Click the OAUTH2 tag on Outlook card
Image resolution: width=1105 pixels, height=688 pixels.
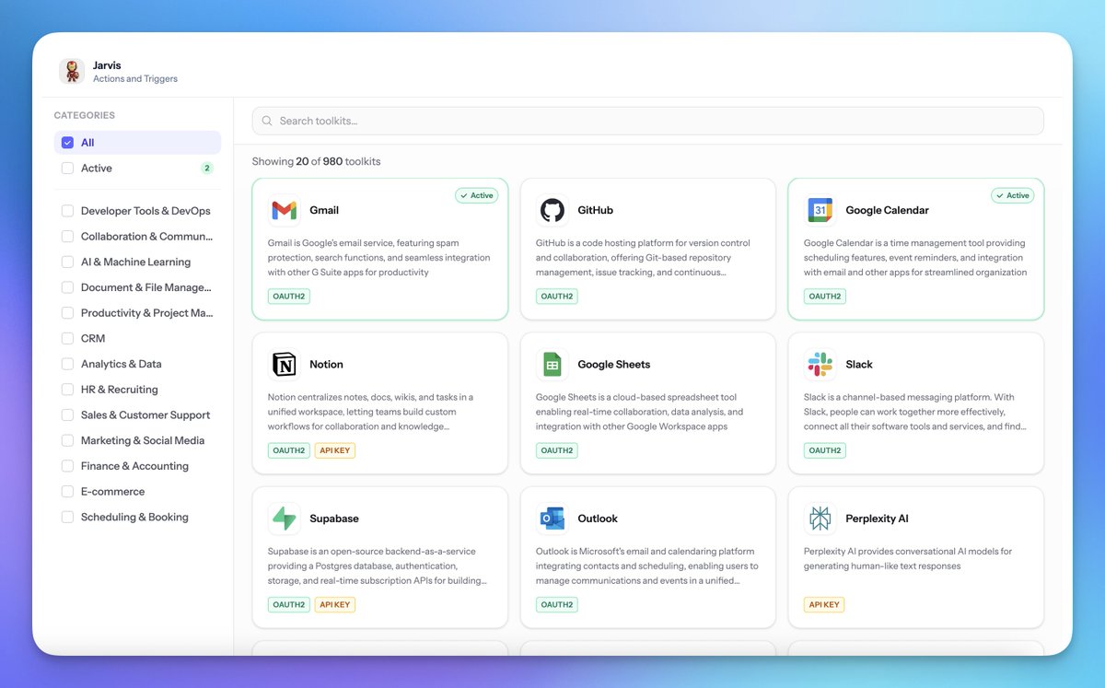[x=556, y=605]
